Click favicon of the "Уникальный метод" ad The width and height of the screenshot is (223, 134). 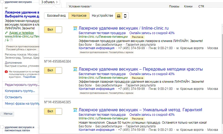tap(75, 110)
